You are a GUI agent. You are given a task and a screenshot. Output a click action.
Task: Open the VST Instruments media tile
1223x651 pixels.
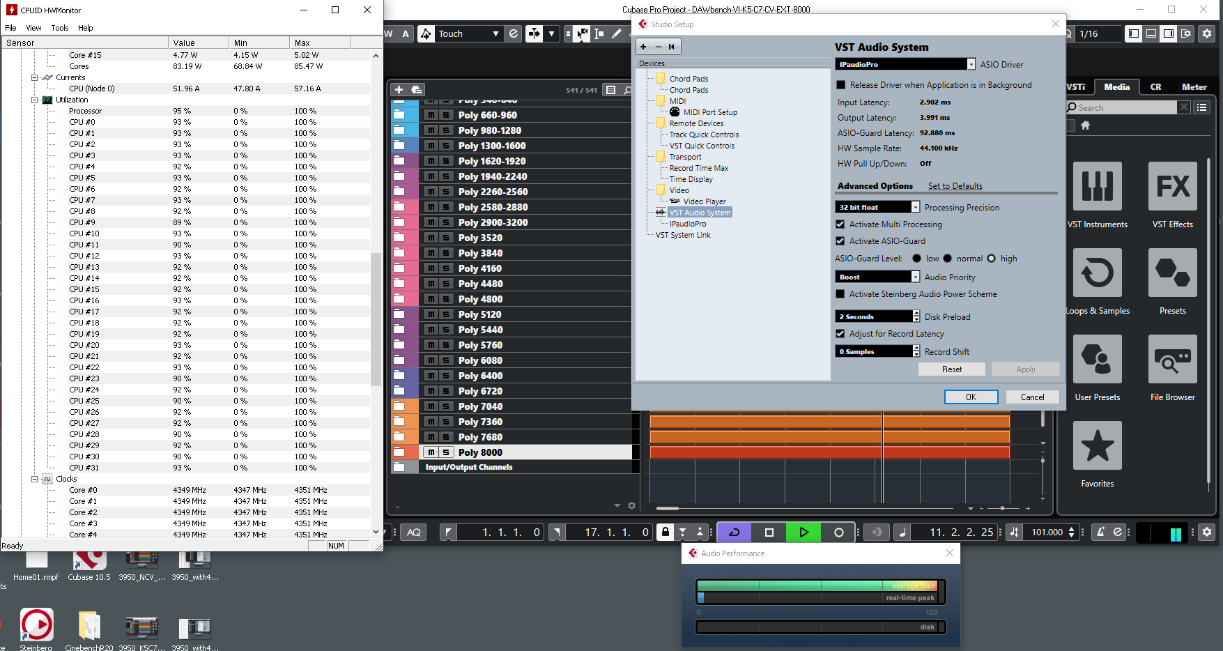tap(1098, 186)
